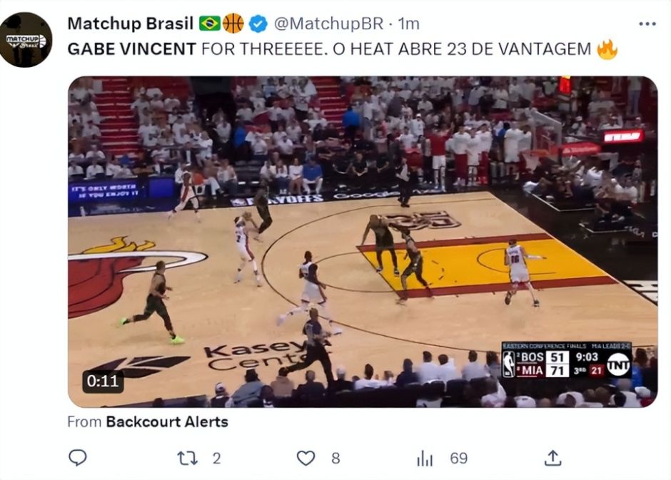View analytics via the bar chart icon
Image resolution: width=671 pixels, height=480 pixels.
point(425,458)
